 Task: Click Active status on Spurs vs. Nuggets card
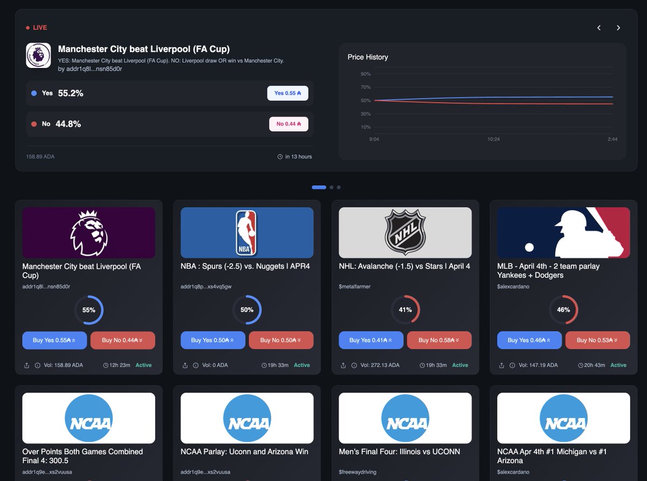tap(302, 365)
